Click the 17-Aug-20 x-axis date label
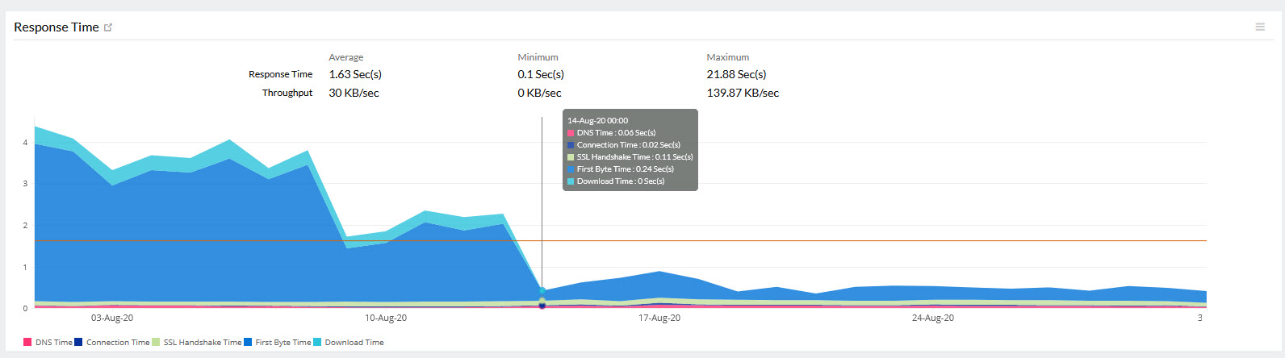Image resolution: width=1285 pixels, height=358 pixels. point(659,318)
